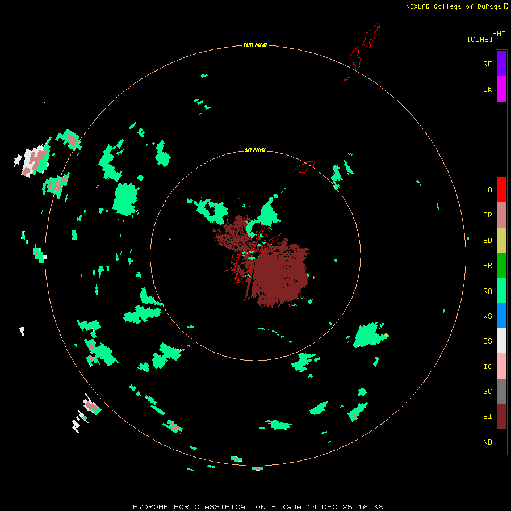
Task: Click the DS legend label
Action: [x=487, y=341]
